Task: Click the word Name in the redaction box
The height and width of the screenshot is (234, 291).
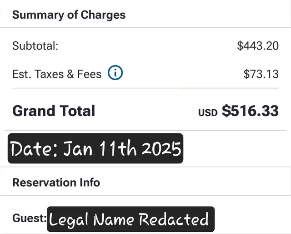Action: [x=115, y=220]
